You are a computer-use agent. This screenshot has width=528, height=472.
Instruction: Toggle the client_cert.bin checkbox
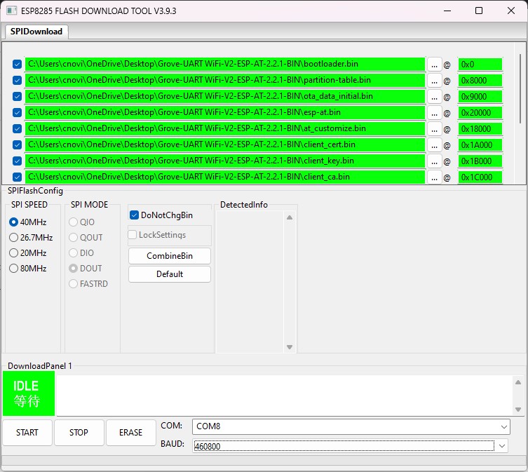(17, 145)
